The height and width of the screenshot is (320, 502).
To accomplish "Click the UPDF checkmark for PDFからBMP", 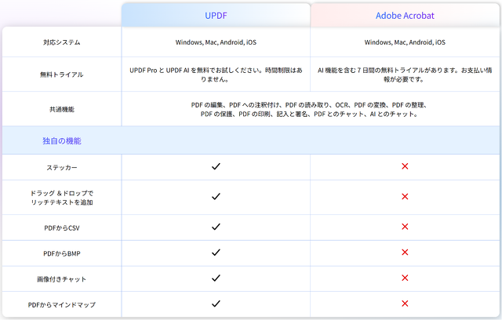I will pyautogui.click(x=216, y=253).
